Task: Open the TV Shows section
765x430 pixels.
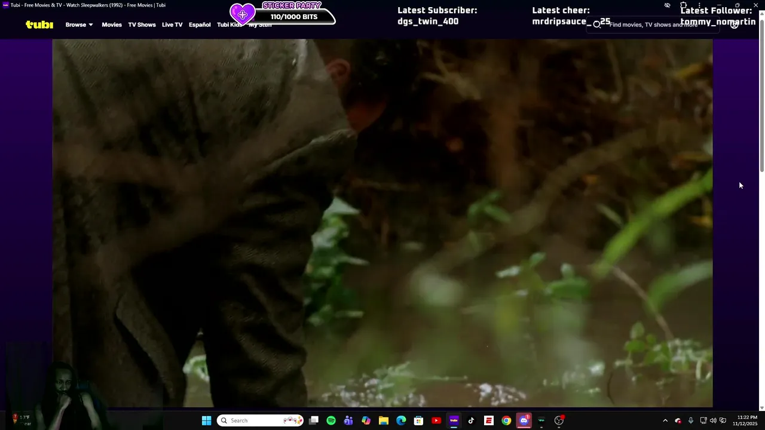Action: (142, 24)
